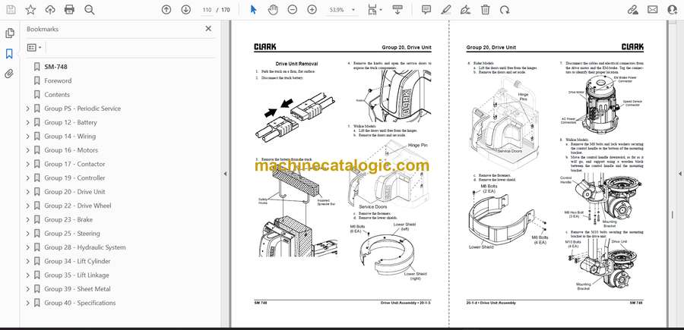The height and width of the screenshot is (330, 684).
Task: Expand Group 20 - Drive Unit bookmark
Action: [x=28, y=192]
